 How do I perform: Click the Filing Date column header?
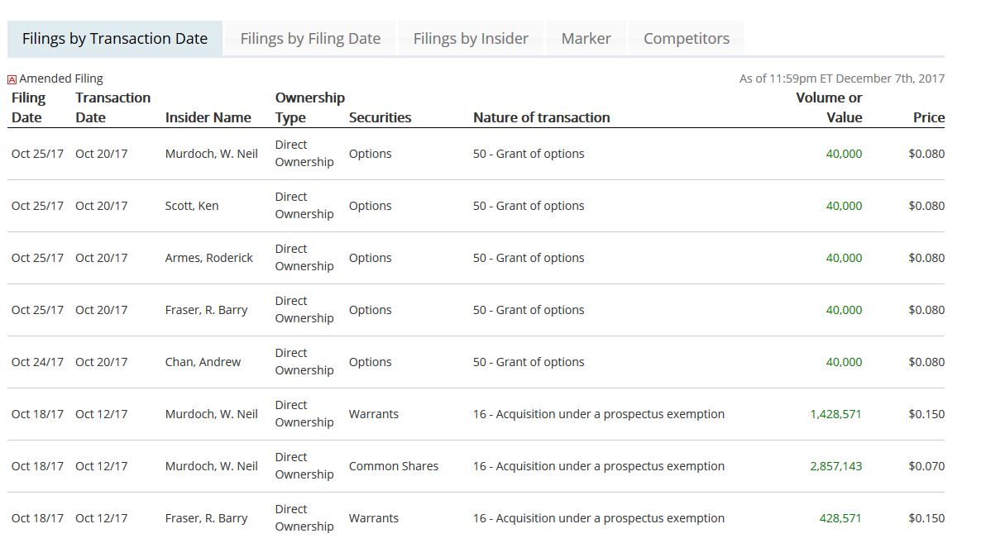(28, 107)
